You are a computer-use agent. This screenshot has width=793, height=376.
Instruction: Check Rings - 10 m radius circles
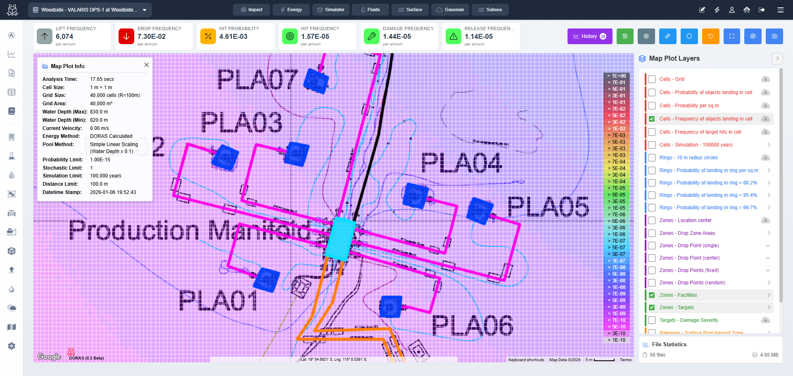click(x=652, y=158)
